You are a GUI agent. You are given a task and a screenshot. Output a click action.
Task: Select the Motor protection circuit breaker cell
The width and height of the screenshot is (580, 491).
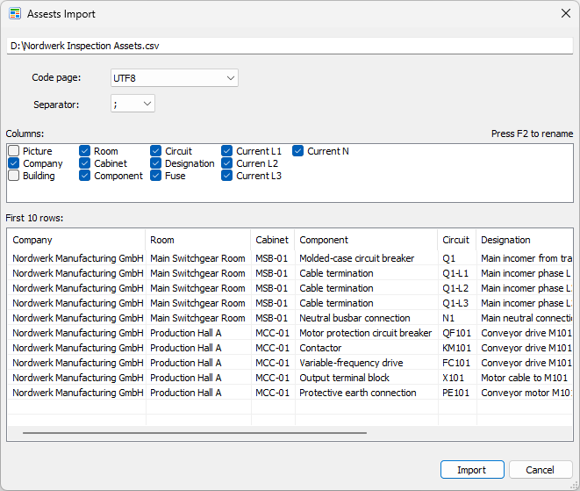[x=366, y=333]
